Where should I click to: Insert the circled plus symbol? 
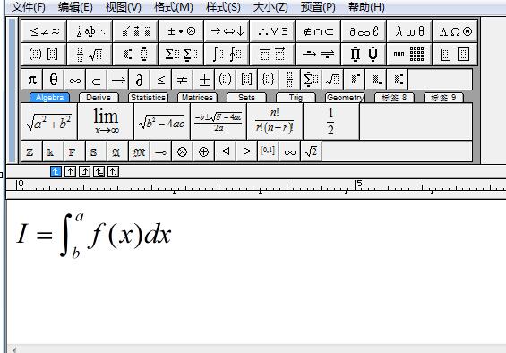click(203, 151)
